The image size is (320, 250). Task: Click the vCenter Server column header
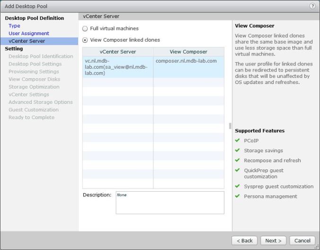click(x=118, y=52)
